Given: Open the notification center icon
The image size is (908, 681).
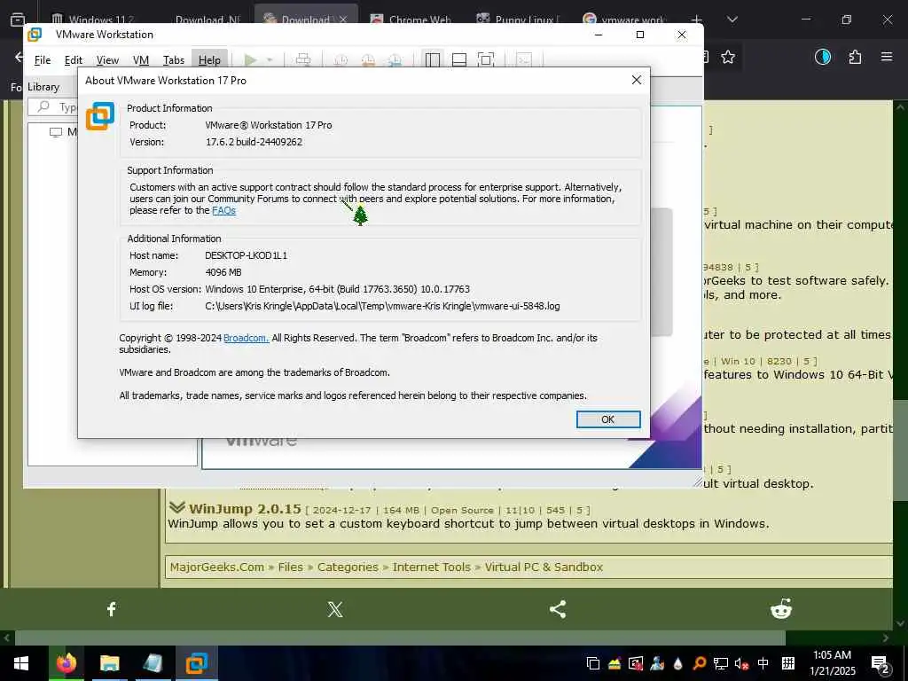Looking at the screenshot, I should pos(881,663).
